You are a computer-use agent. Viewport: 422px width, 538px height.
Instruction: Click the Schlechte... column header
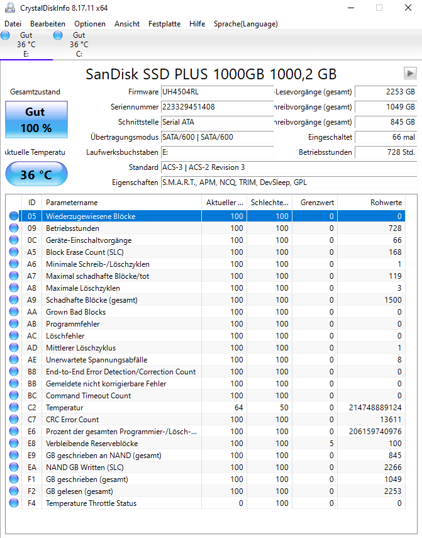click(269, 203)
